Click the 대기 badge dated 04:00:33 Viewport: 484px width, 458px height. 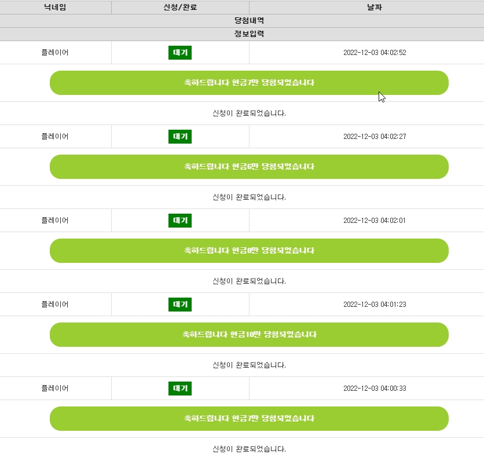(x=180, y=389)
